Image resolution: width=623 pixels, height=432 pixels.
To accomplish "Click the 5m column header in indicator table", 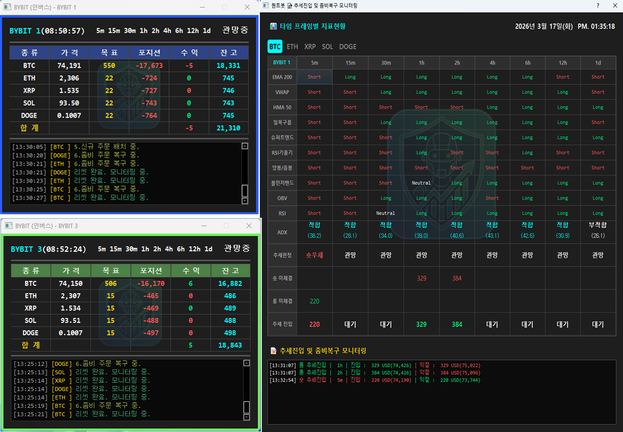I will pyautogui.click(x=314, y=63).
